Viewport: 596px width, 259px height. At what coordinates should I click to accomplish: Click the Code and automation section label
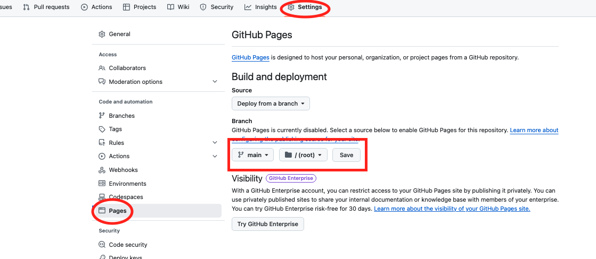tap(126, 102)
